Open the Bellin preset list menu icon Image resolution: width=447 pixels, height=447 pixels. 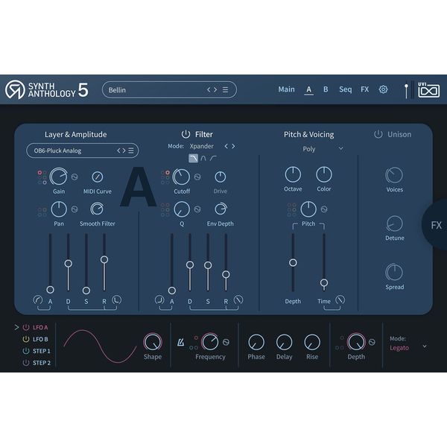pos(225,90)
